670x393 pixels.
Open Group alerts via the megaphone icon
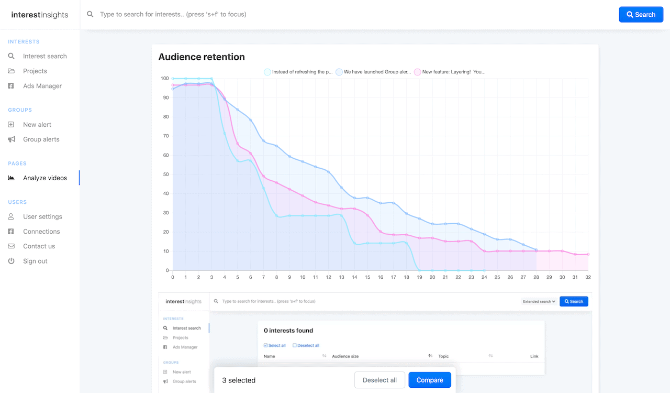point(11,139)
